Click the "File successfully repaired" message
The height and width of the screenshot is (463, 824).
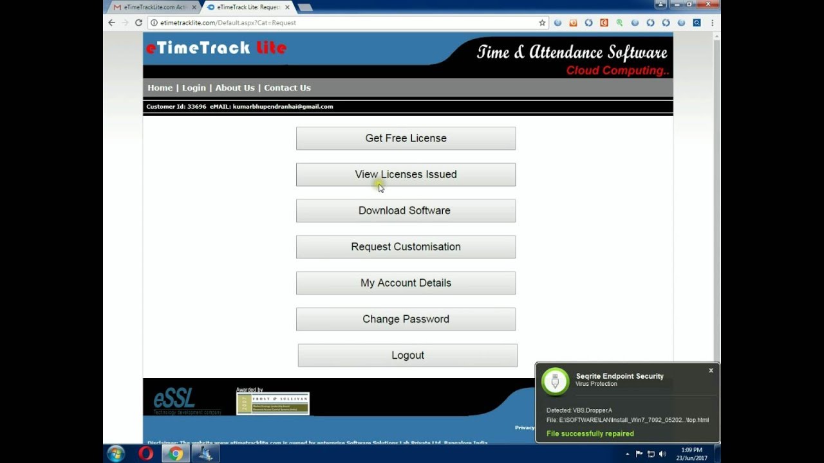pos(590,433)
